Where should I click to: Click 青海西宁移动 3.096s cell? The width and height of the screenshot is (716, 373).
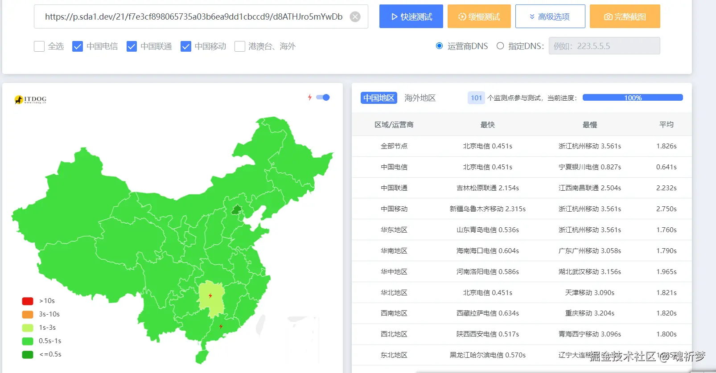tap(589, 334)
